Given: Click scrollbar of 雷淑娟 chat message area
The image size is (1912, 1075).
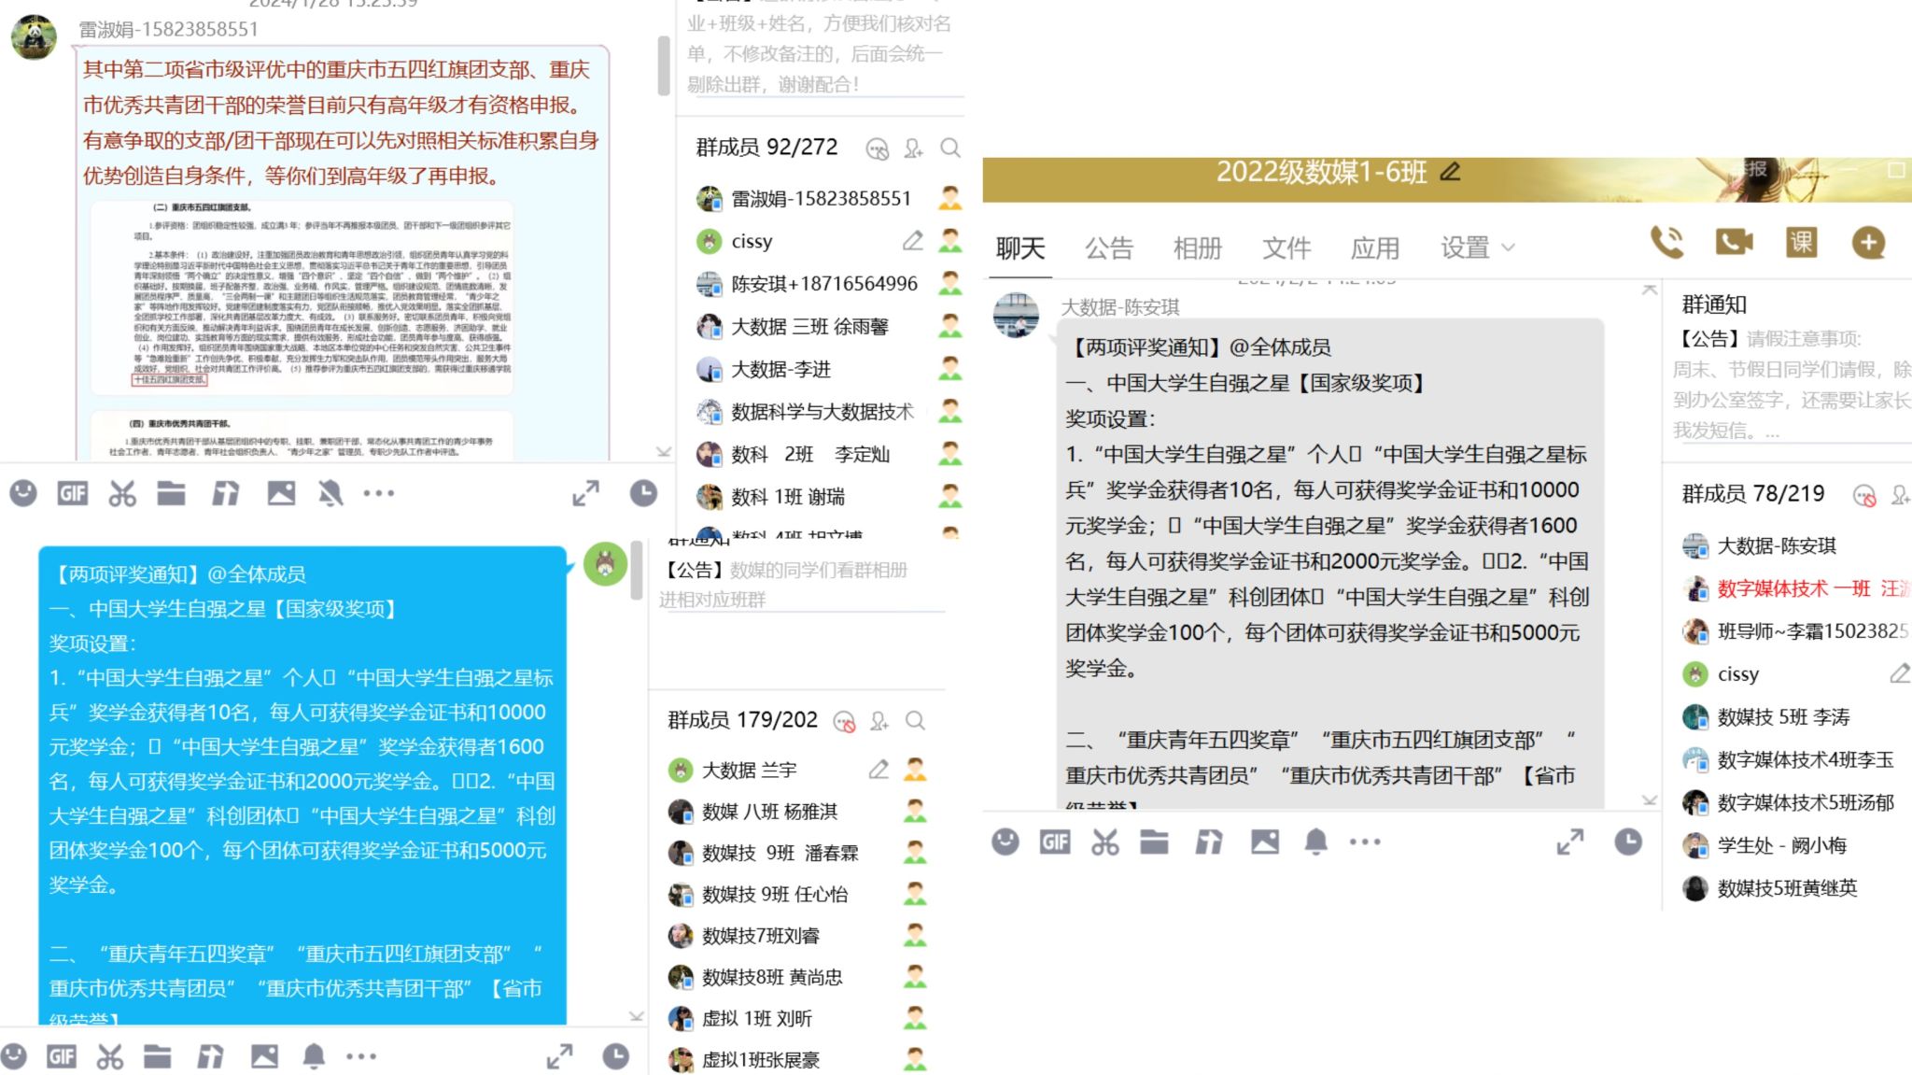Looking at the screenshot, I should [x=664, y=65].
